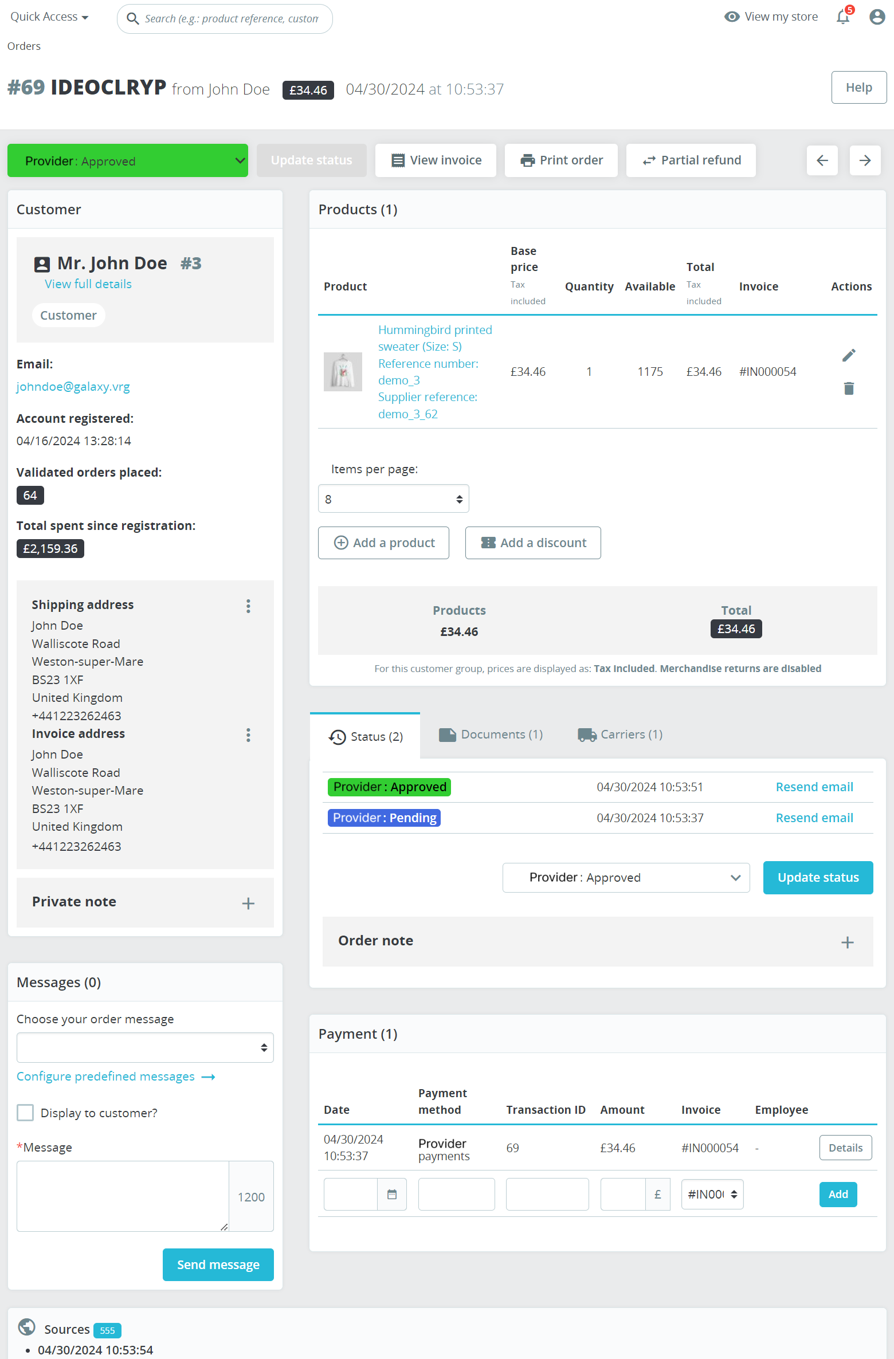Viewport: 894px width, 1359px height.
Task: Open the Items per page dropdown
Action: pos(393,499)
